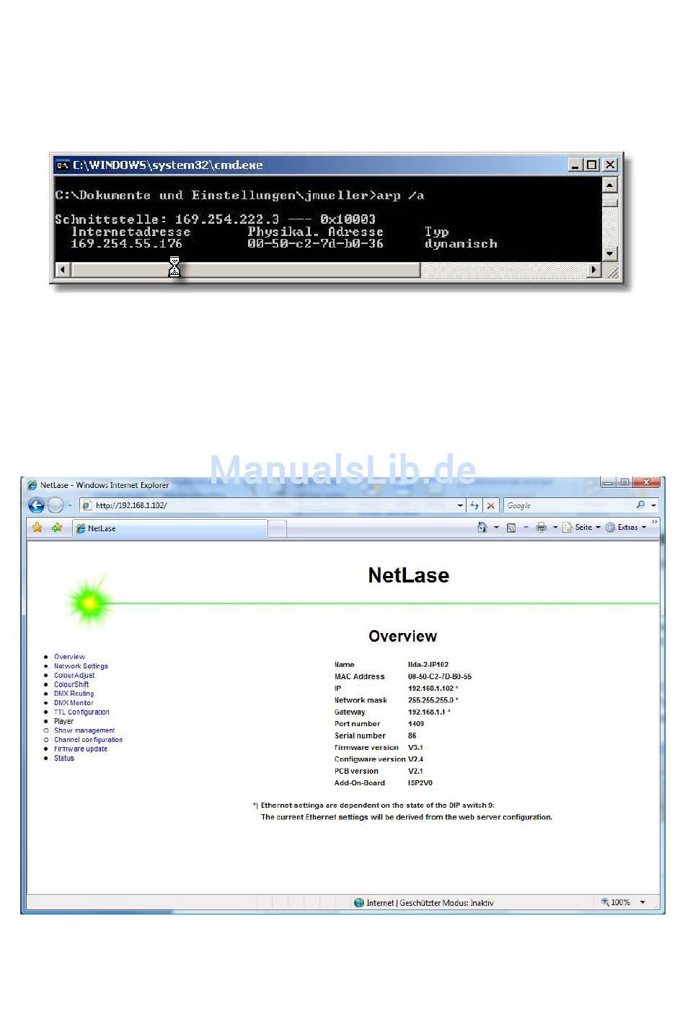
Task: Click the Internet zone globe icon in status bar
Action: click(x=359, y=903)
